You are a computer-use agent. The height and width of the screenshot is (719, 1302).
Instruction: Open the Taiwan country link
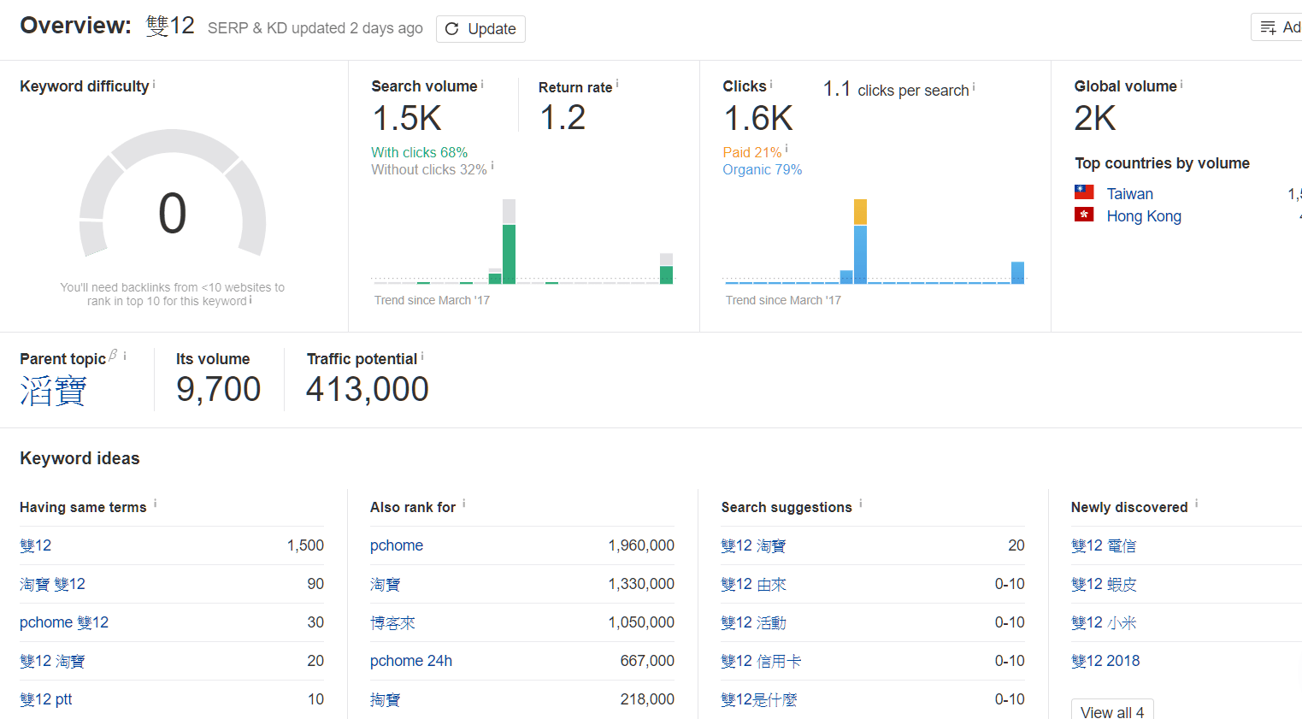(1129, 194)
